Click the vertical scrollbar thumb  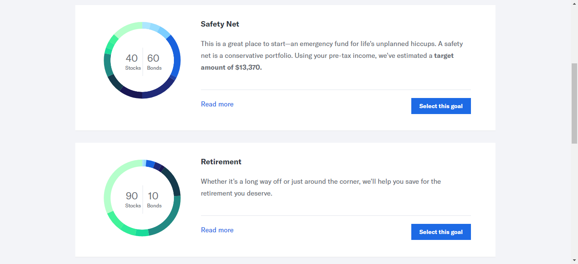(574, 103)
